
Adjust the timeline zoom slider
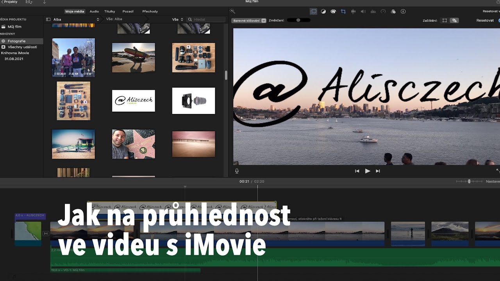469,181
